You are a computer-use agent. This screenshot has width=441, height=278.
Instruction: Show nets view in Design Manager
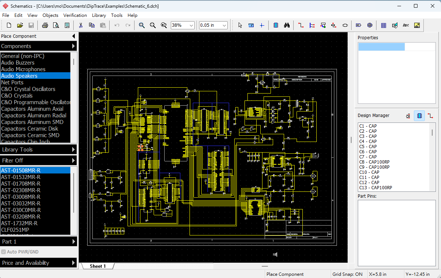point(430,116)
